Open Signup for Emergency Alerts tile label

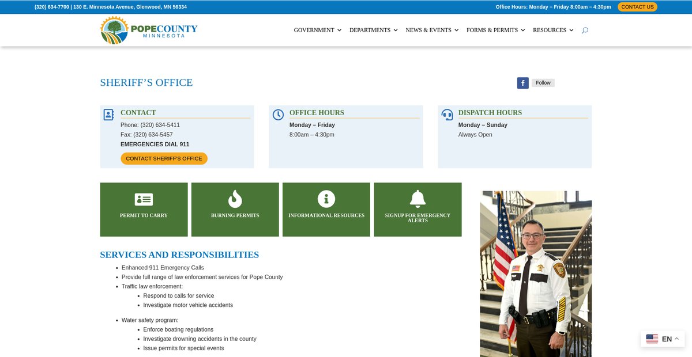click(x=418, y=218)
